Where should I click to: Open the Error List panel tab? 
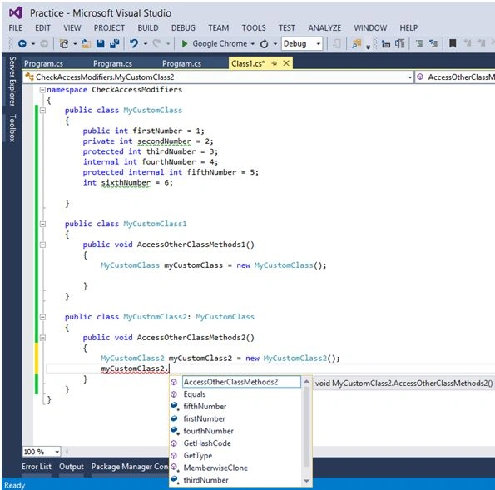coord(37,467)
